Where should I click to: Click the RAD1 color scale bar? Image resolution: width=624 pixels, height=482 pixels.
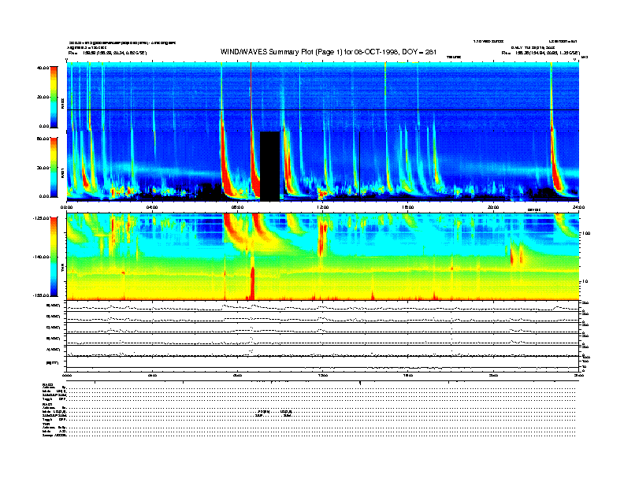(54, 168)
